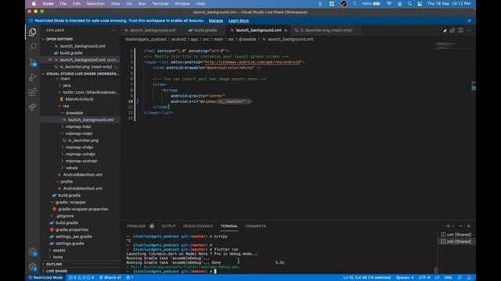Open Run and Debug view
Viewport: 501px width, 281px height.
tap(32, 77)
